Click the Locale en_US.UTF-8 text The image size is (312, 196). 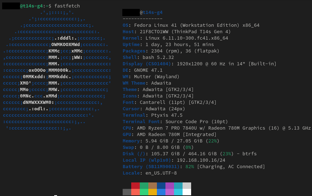click(156, 173)
